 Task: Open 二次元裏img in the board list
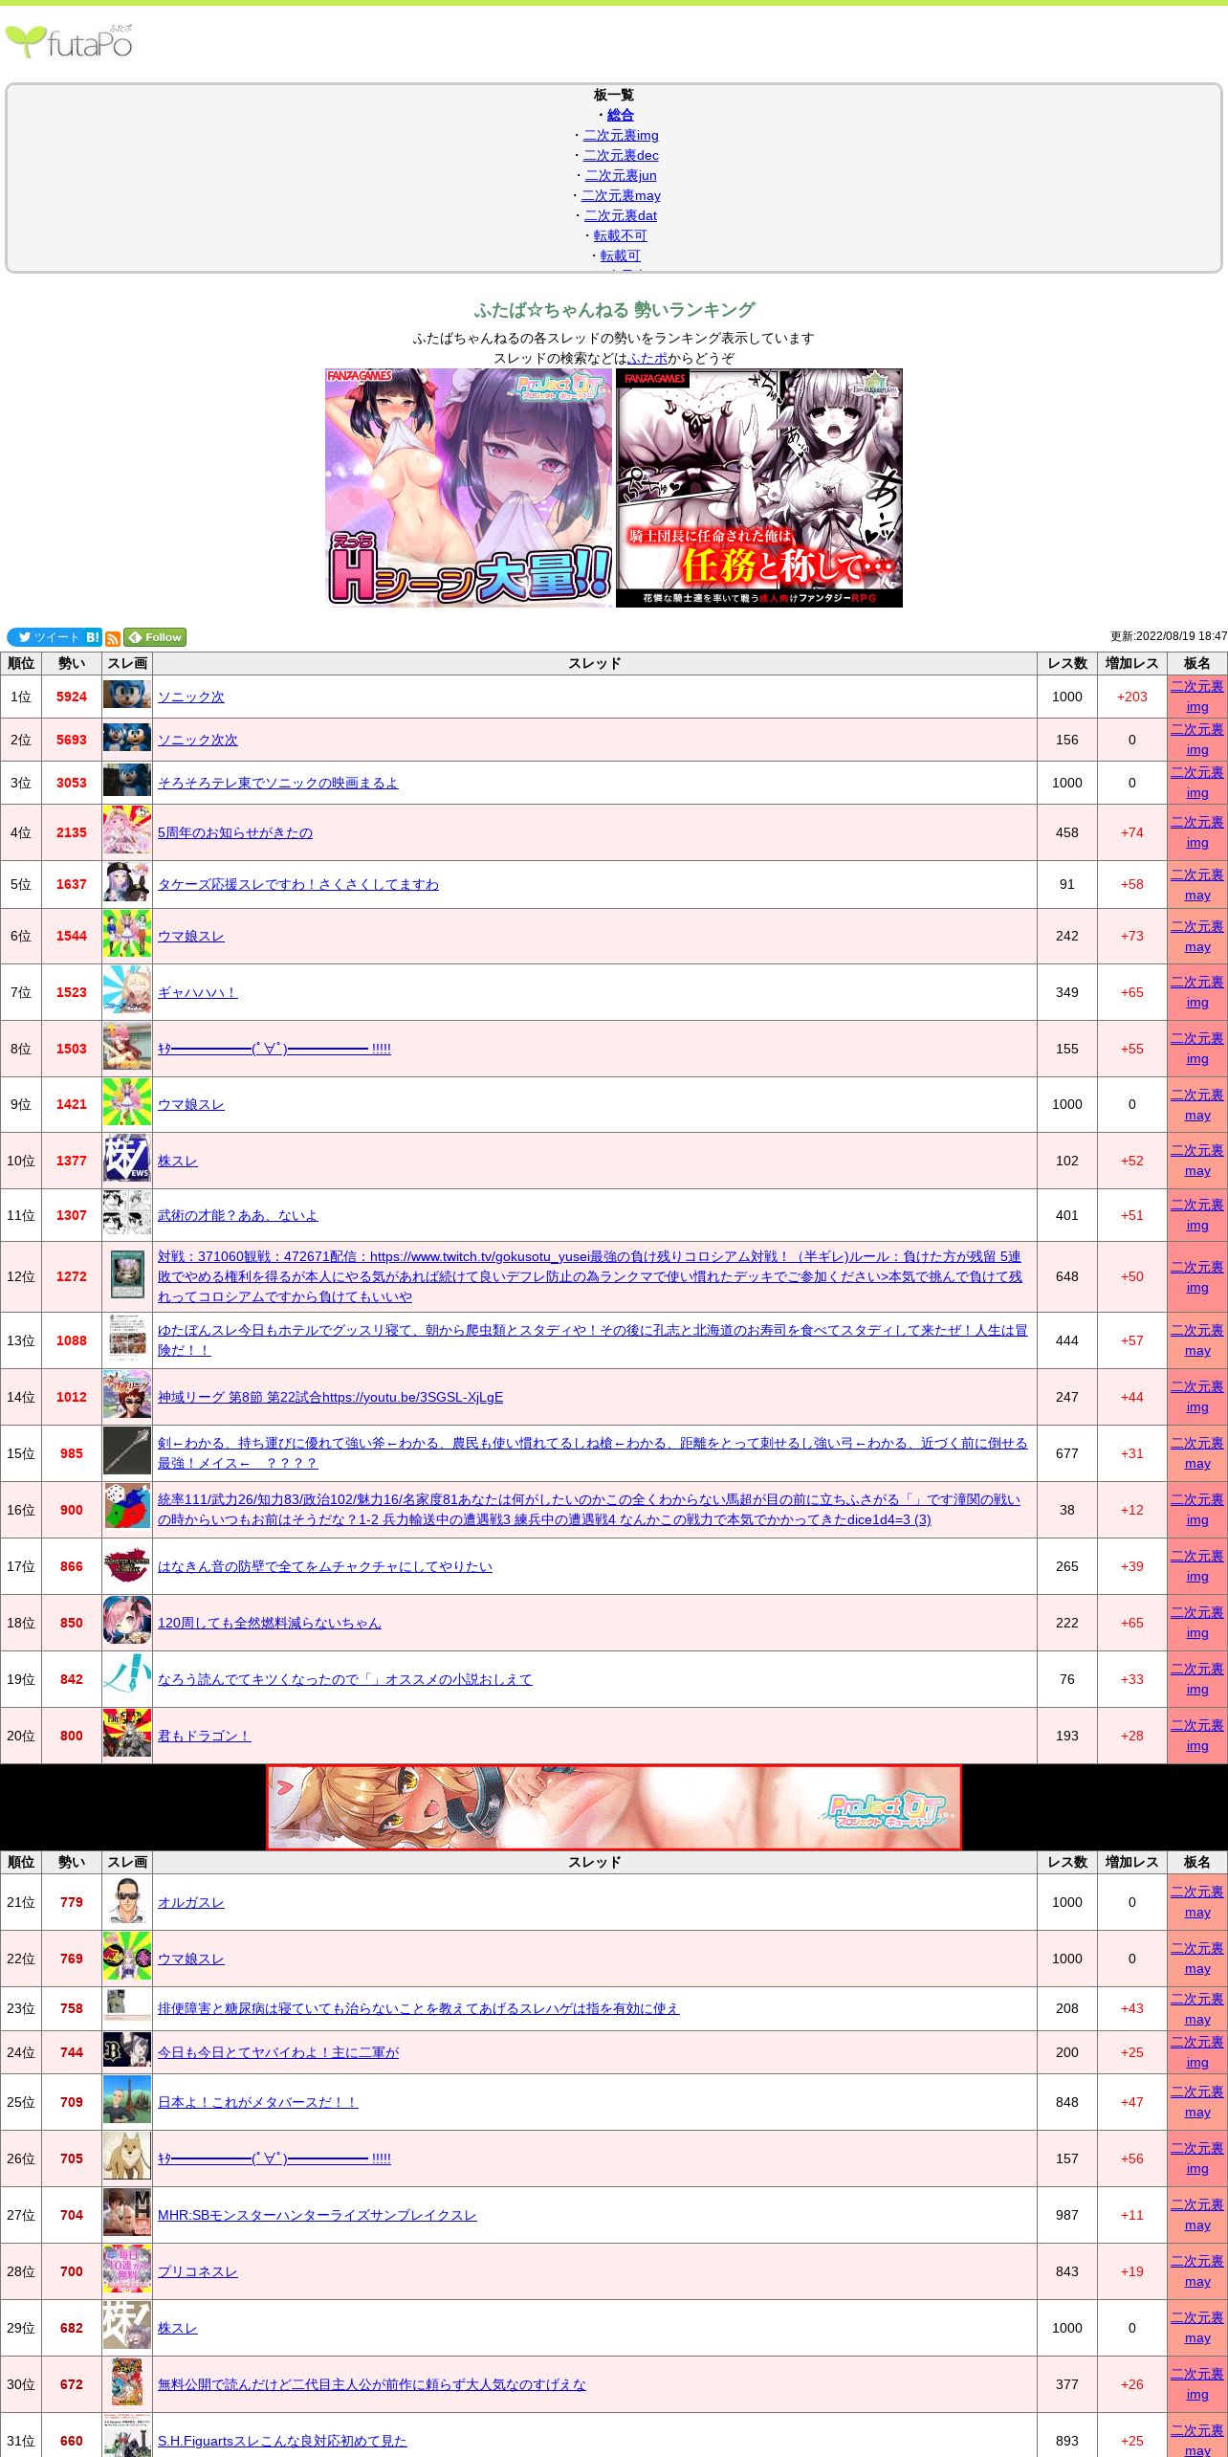(x=621, y=135)
